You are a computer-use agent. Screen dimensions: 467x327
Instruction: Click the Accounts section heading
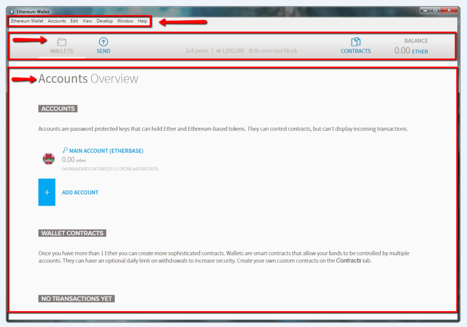point(58,108)
